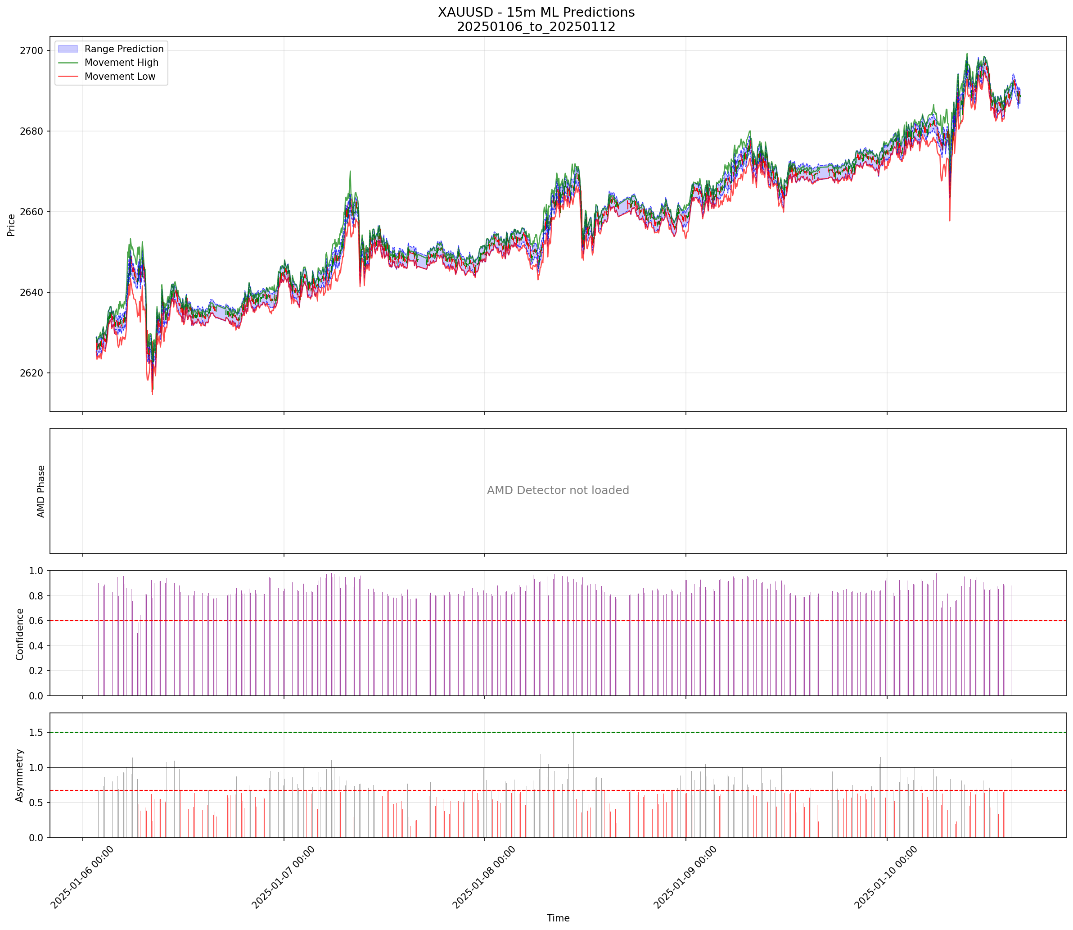Screen dimensions: 1073x930
Task: Click the 2025-01-10 00:00 x-axis label
Action: click(x=885, y=877)
